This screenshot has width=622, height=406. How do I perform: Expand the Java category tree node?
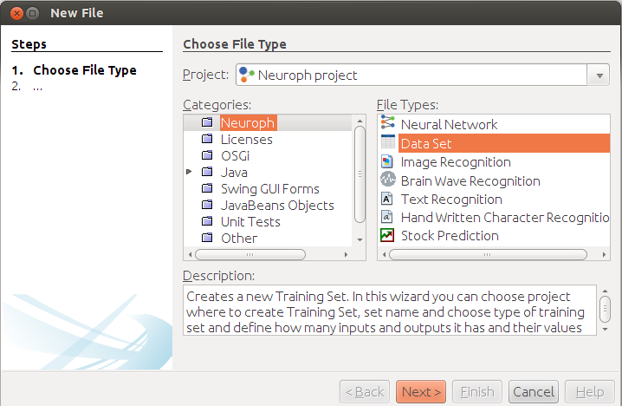(x=190, y=173)
